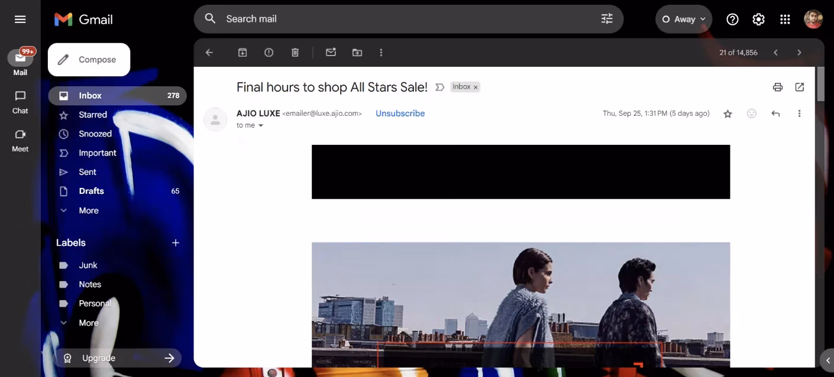Image resolution: width=834 pixels, height=377 pixels.
Task: Expand More under the Drafts folder
Action: (88, 210)
